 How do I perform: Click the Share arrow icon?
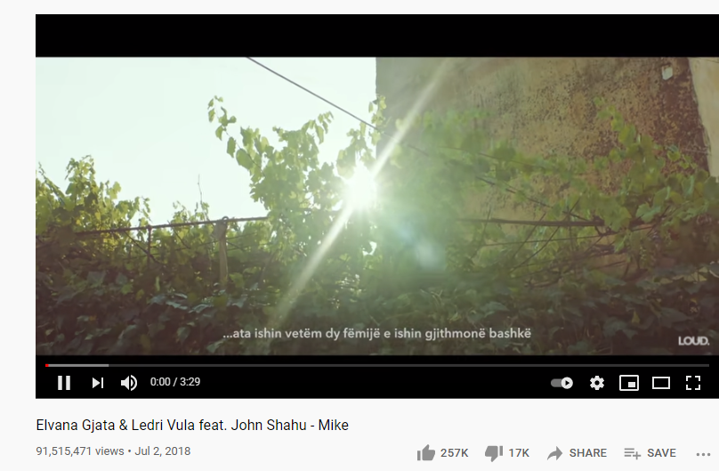point(555,453)
